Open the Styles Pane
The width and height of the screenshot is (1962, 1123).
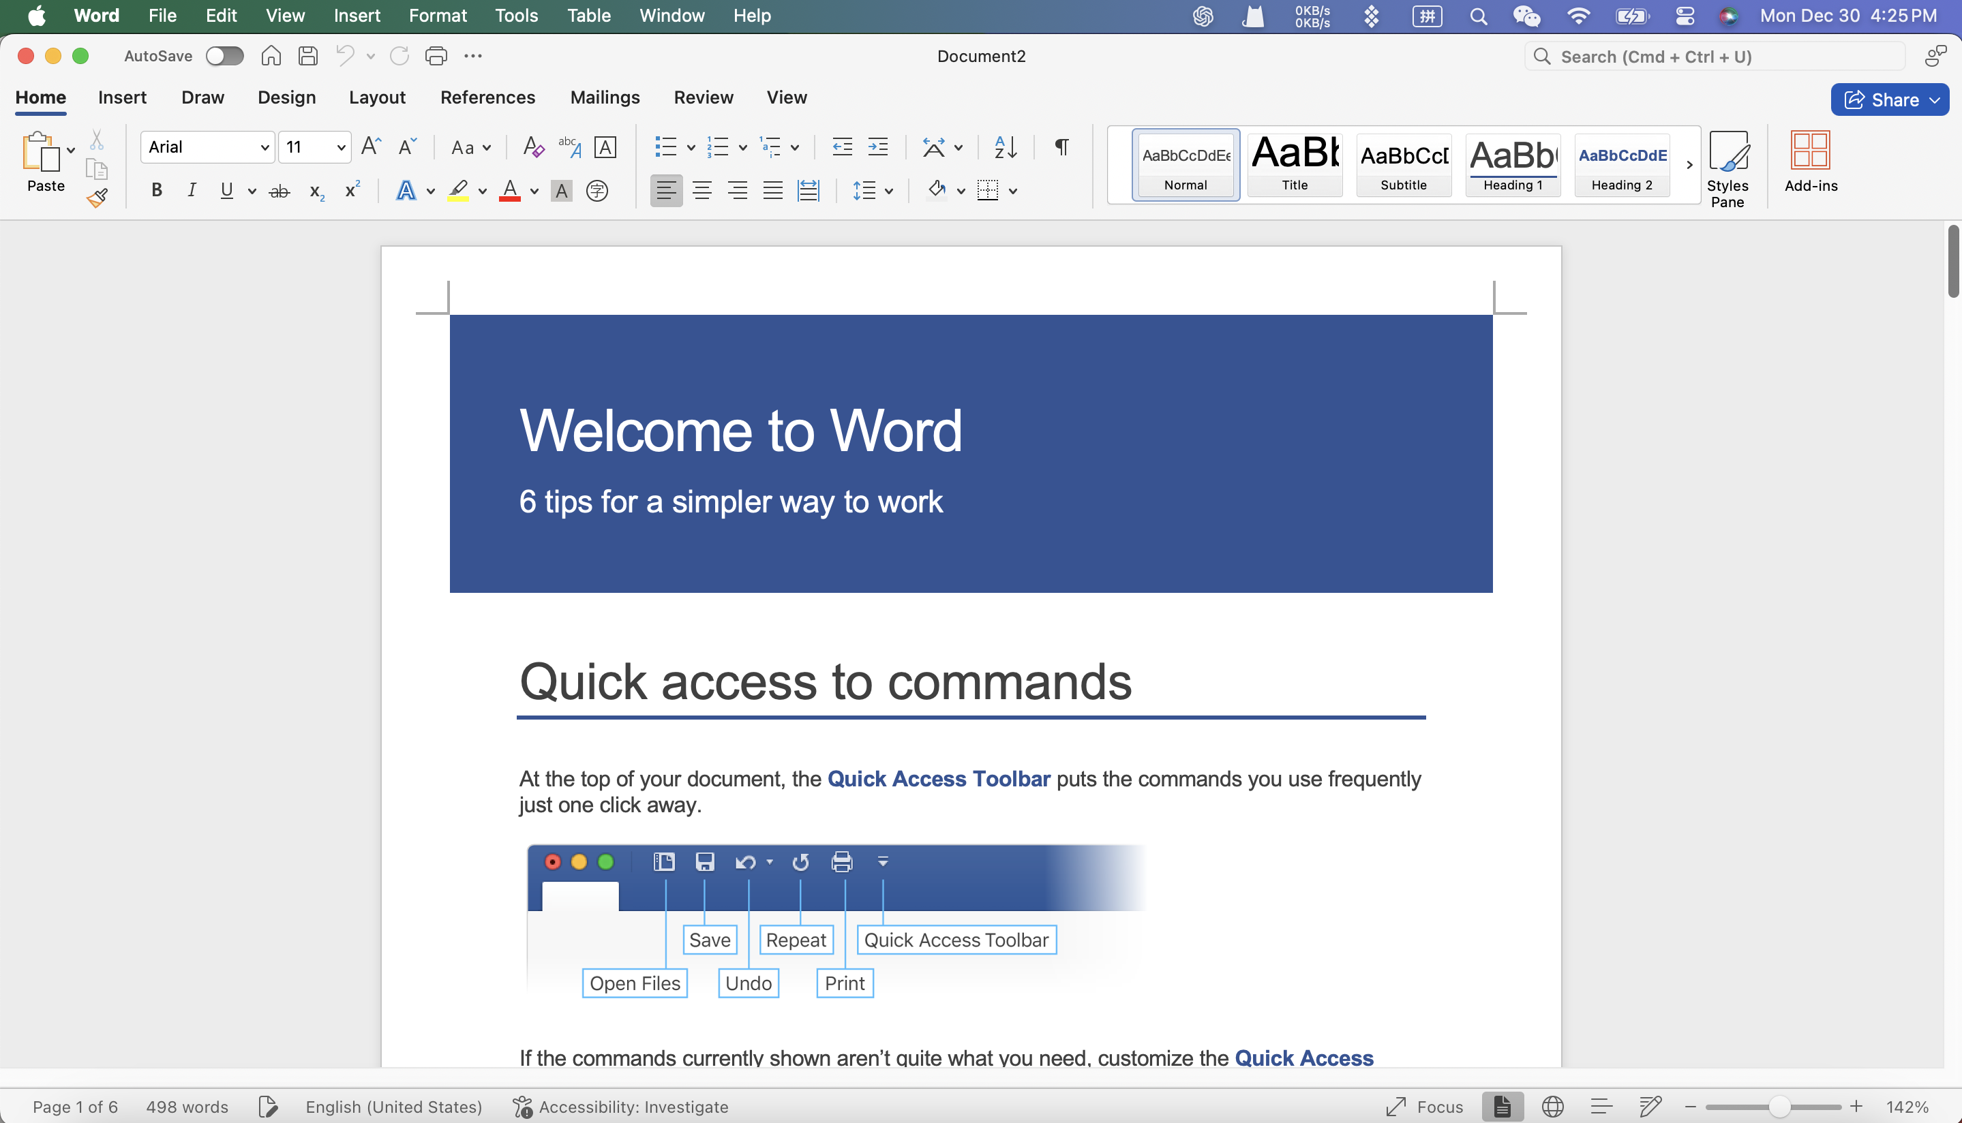click(x=1727, y=168)
